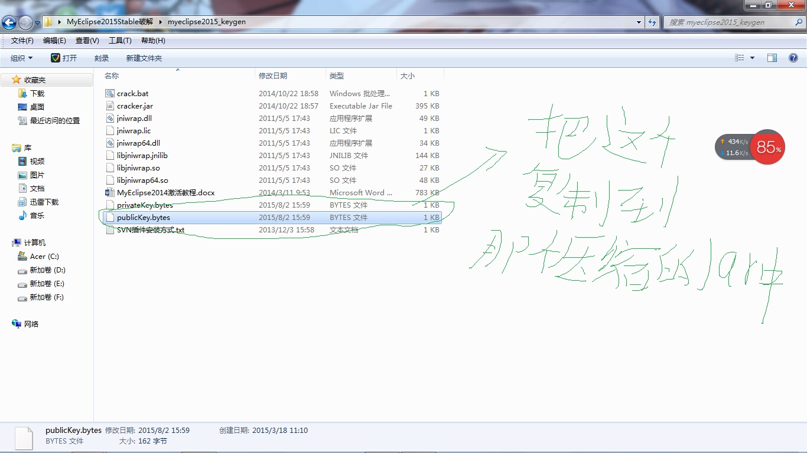Select the publicKey.bytes file icon in list
Viewport: 807px width, 453px height.
point(110,217)
